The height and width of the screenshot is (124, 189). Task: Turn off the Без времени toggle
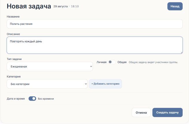click(32, 99)
